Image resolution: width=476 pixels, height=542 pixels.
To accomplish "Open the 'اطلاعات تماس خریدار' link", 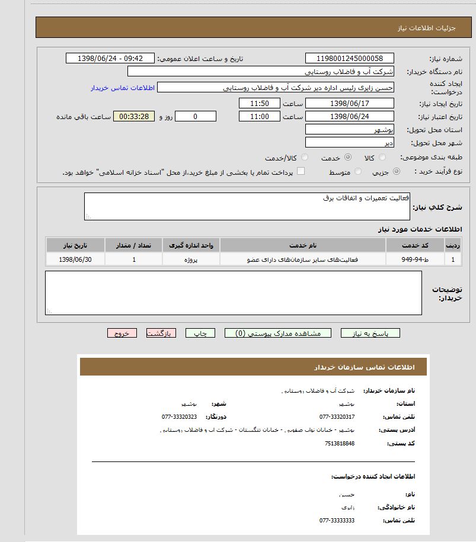I will (123, 88).
